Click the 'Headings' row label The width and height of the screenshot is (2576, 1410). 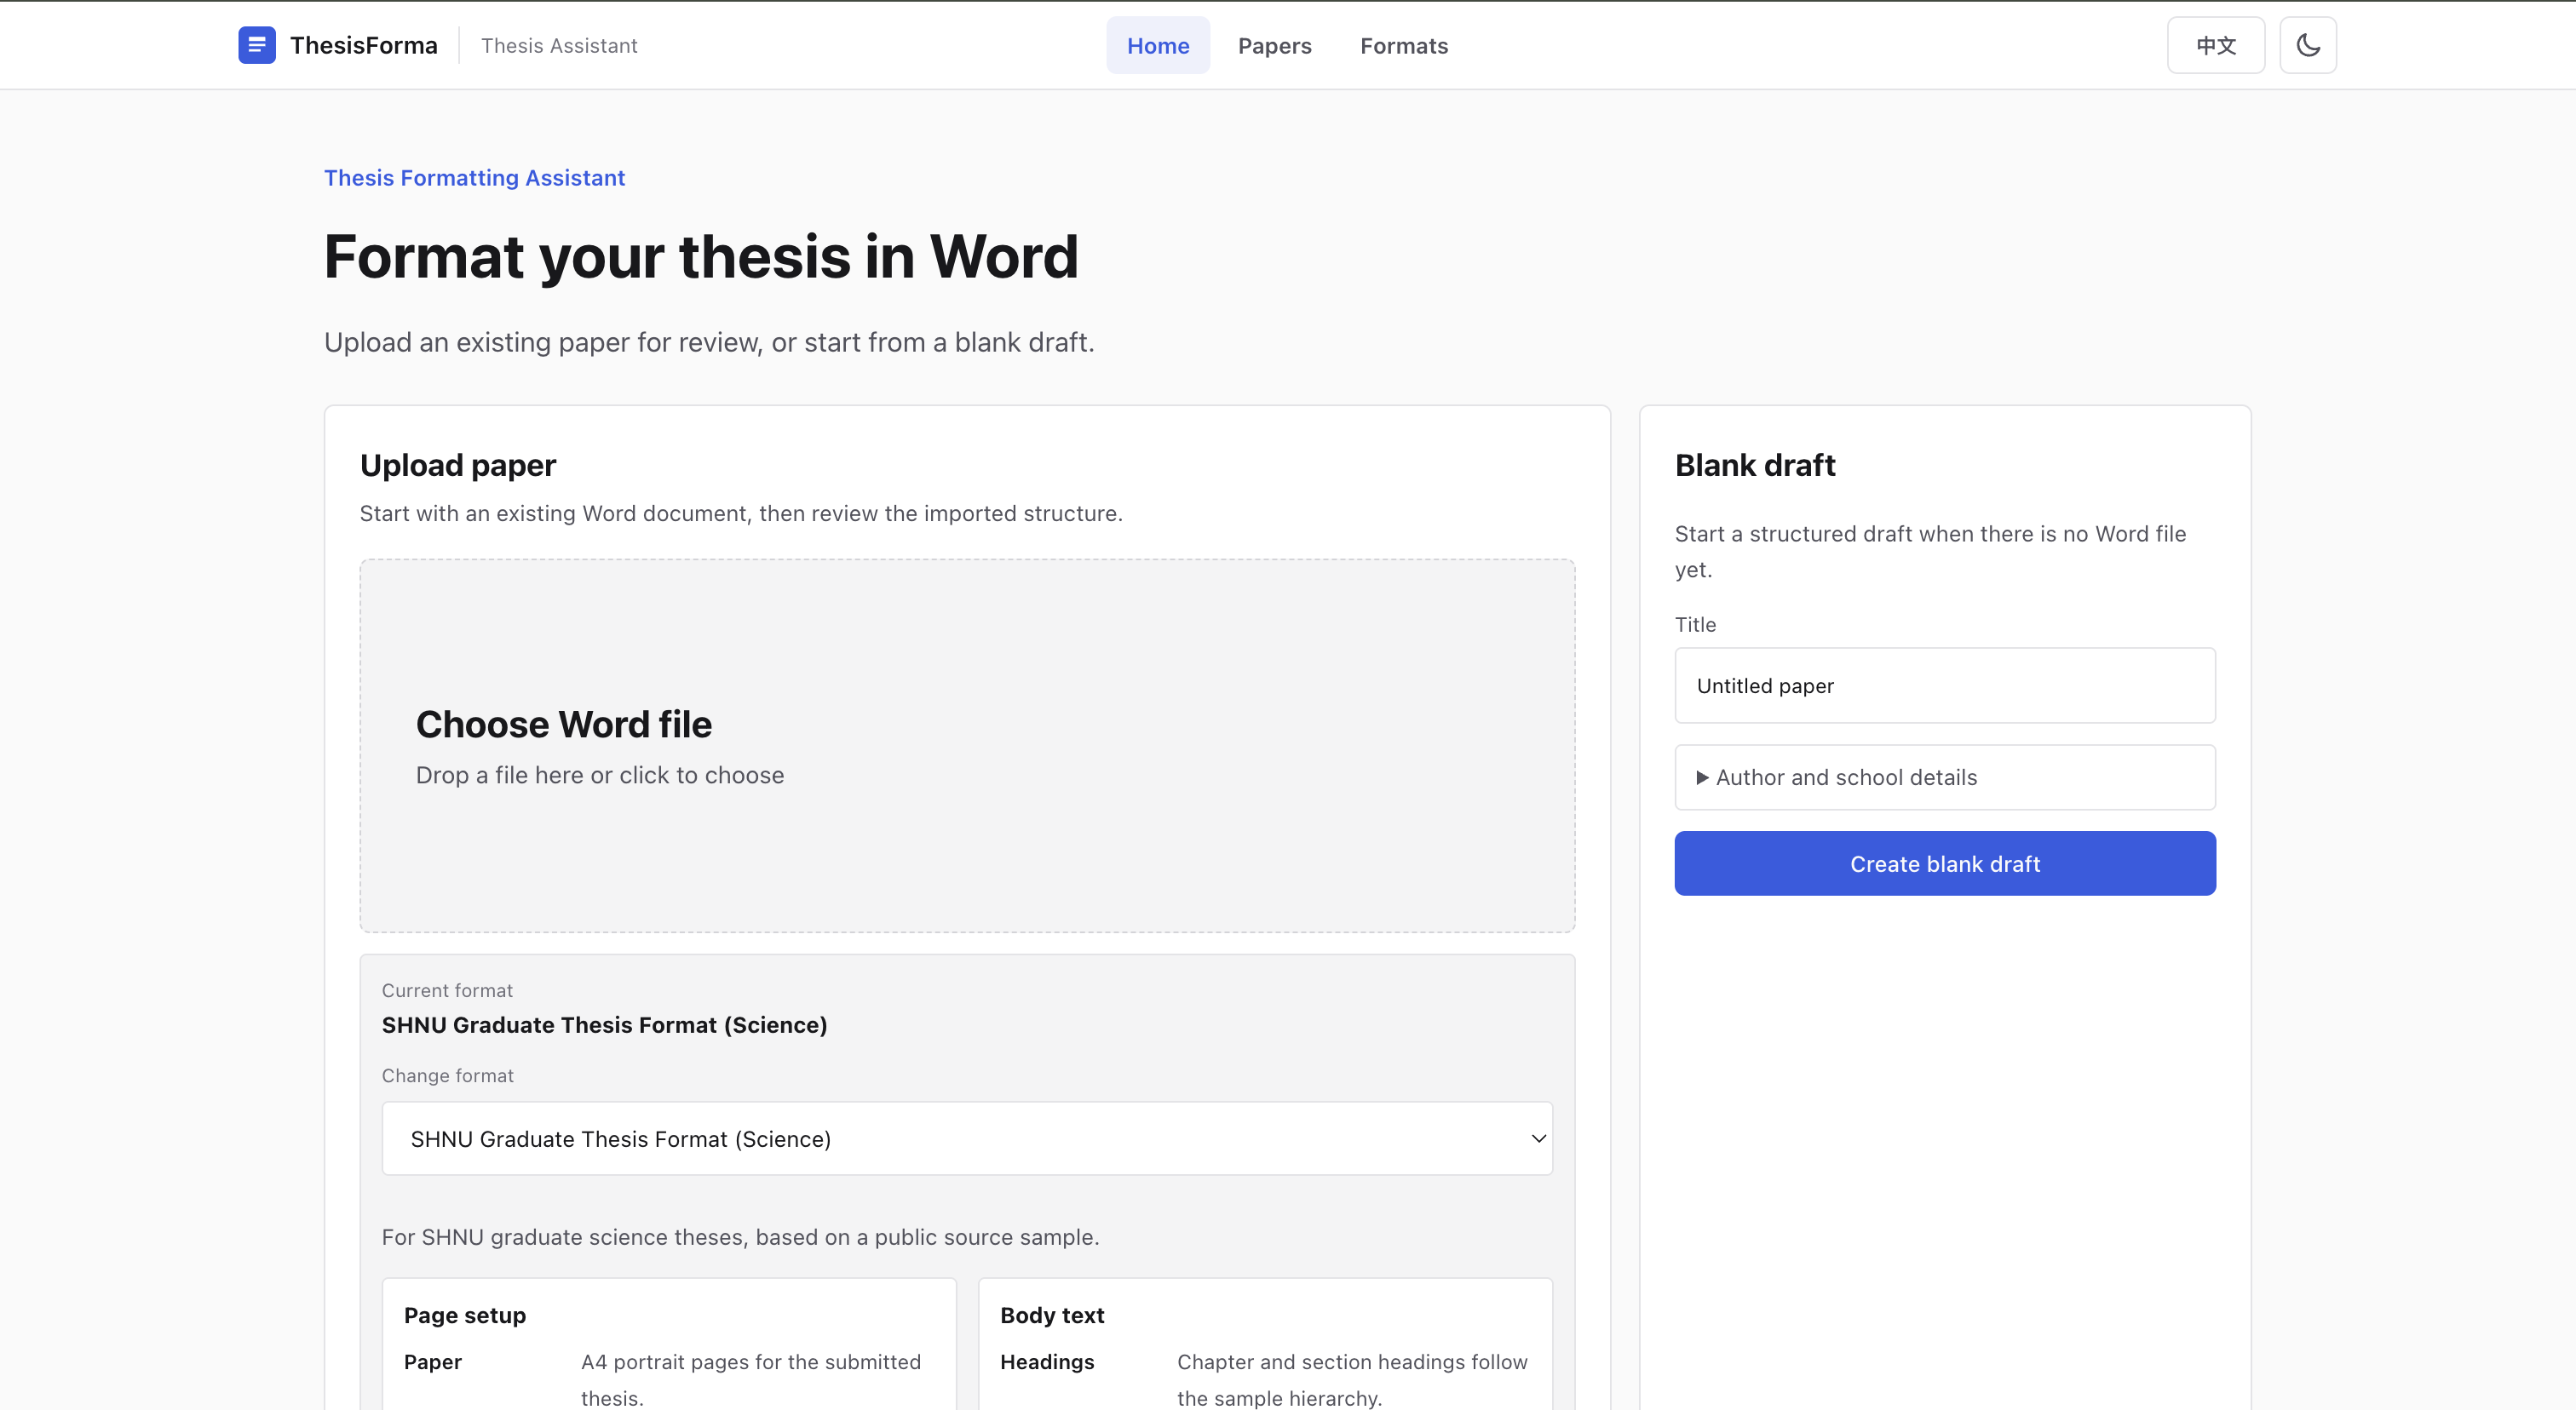[x=1047, y=1362]
